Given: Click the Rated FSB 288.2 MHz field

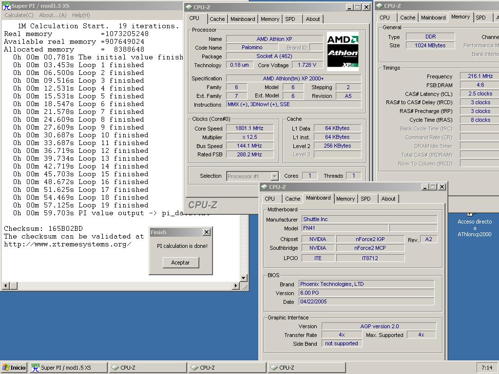Looking at the screenshot, I should click(249, 154).
